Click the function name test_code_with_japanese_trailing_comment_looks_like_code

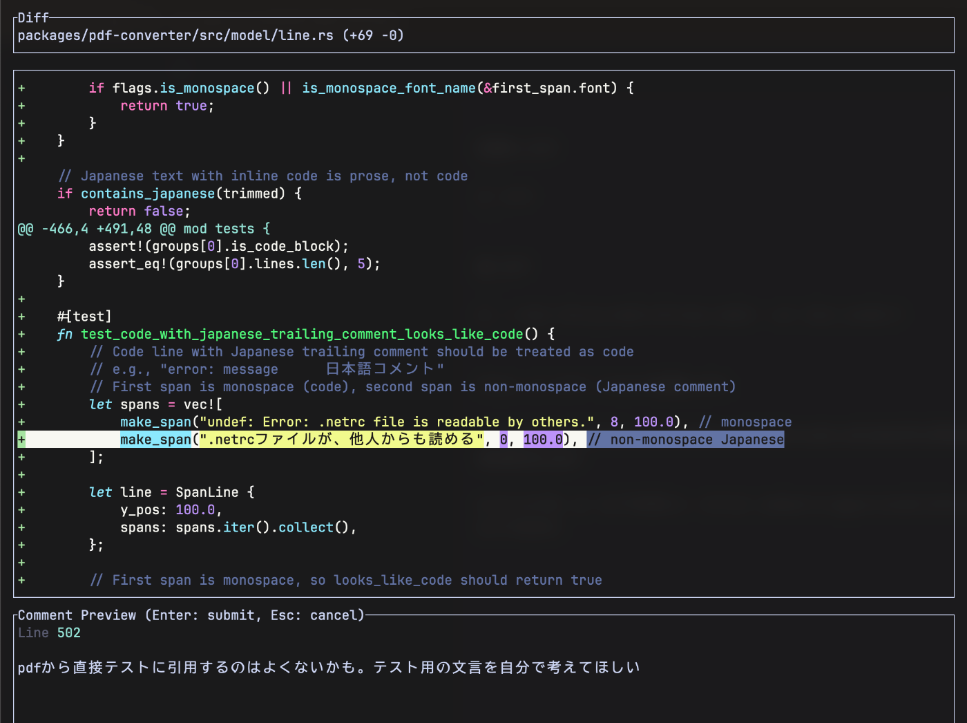click(x=303, y=334)
